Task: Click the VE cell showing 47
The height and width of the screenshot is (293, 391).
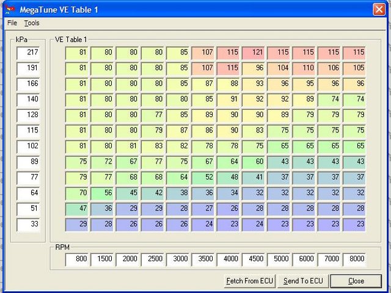Action: click(x=78, y=208)
